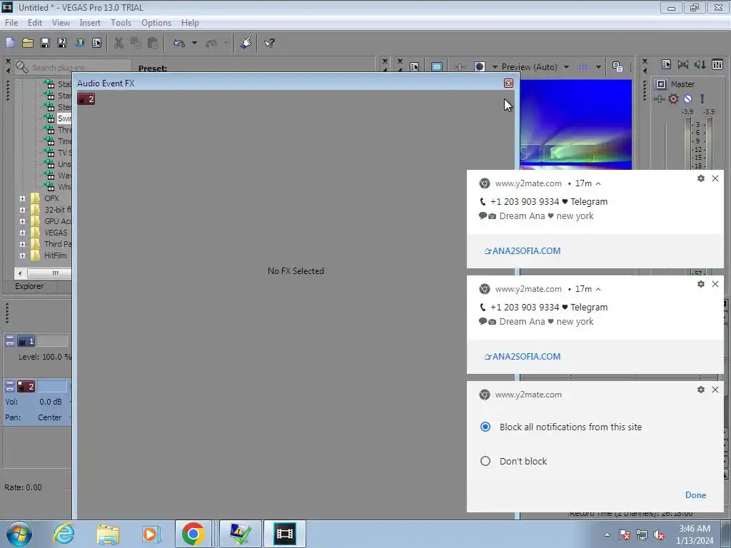Mute the Master bus
Screen dimensions: 731x548
(687, 98)
